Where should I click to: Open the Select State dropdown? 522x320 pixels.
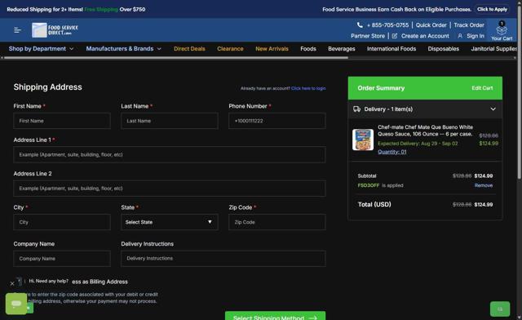(x=170, y=222)
